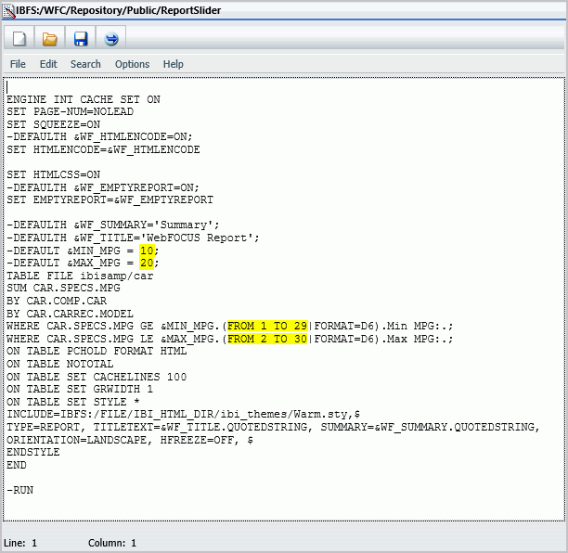The height and width of the screenshot is (553, 568).
Task: Open the Help menu
Action: pyautogui.click(x=174, y=64)
